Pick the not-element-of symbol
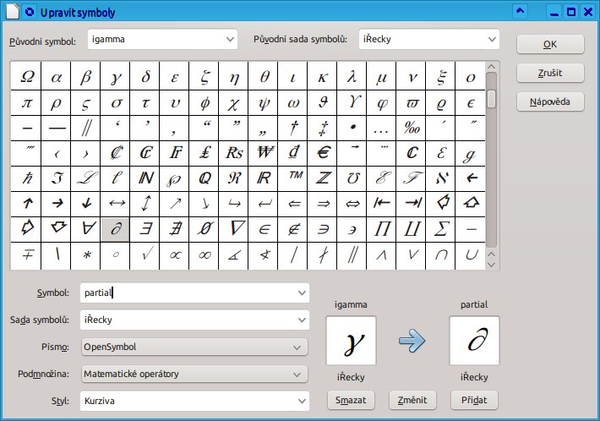 pos(293,229)
